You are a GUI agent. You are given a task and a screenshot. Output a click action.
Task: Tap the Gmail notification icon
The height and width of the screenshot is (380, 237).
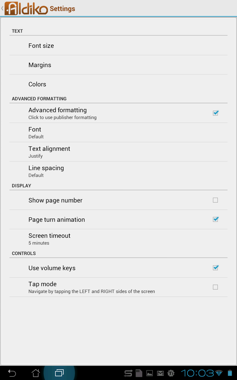tap(160, 373)
